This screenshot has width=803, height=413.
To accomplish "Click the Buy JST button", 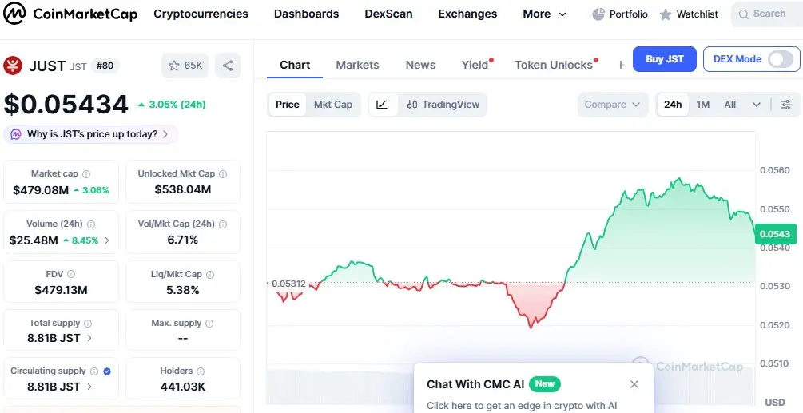I will 664,59.
